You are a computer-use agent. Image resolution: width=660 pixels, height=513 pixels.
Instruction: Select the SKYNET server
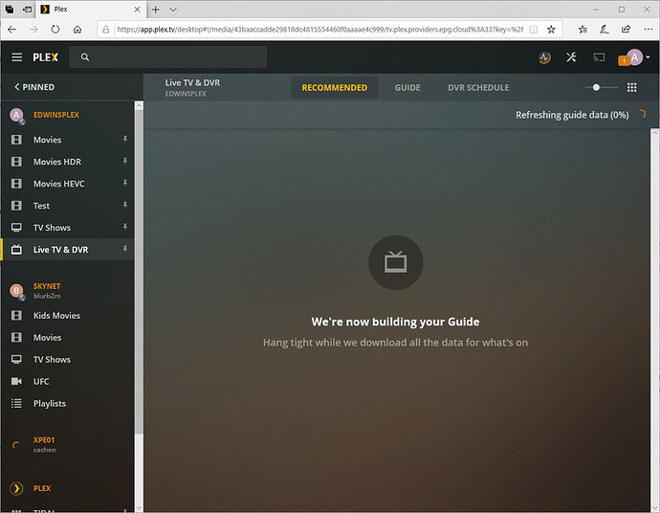pos(47,286)
